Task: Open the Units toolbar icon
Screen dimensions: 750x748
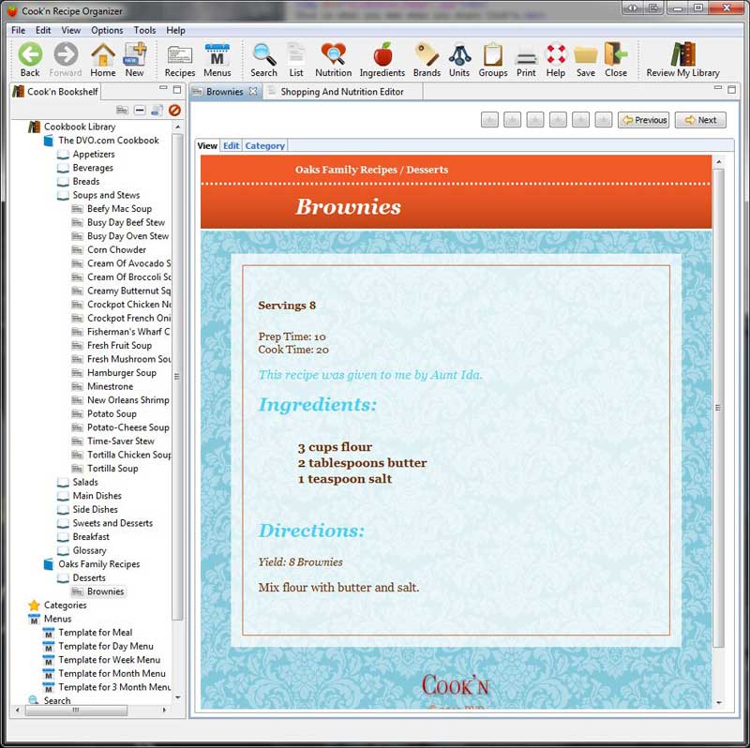Action: coord(459,54)
